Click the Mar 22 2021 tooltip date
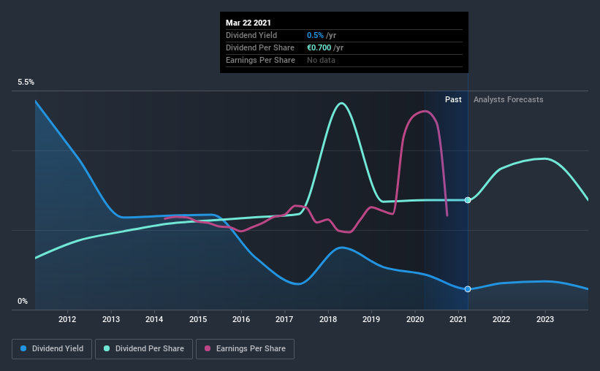Screen dimensions: 600x371 248,23
